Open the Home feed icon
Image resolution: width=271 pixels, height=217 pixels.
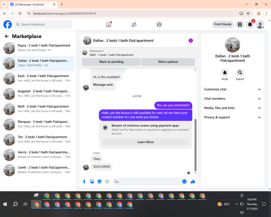[108, 24]
